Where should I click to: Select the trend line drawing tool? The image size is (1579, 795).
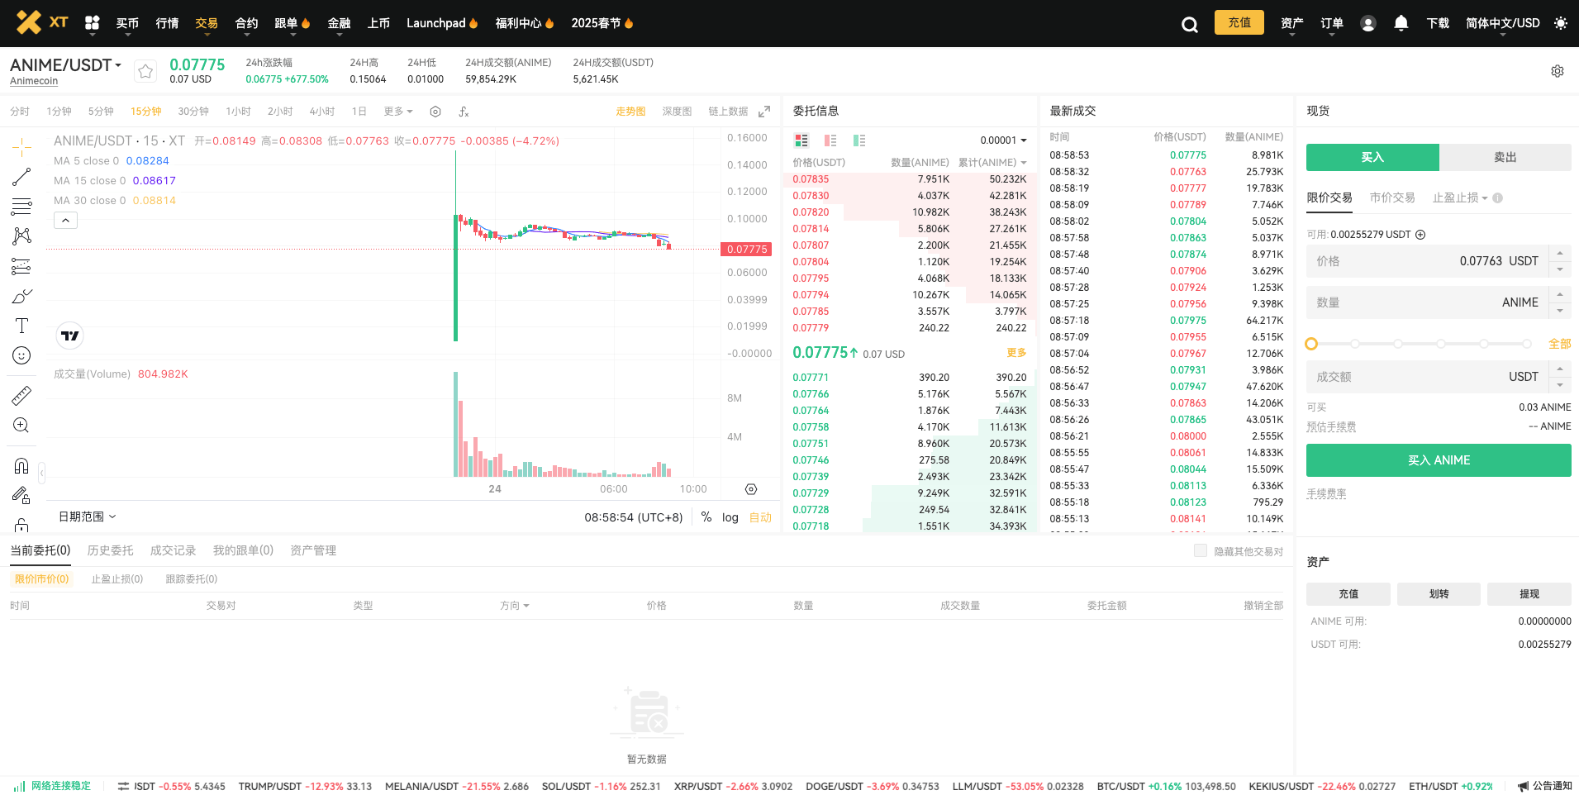pyautogui.click(x=21, y=177)
